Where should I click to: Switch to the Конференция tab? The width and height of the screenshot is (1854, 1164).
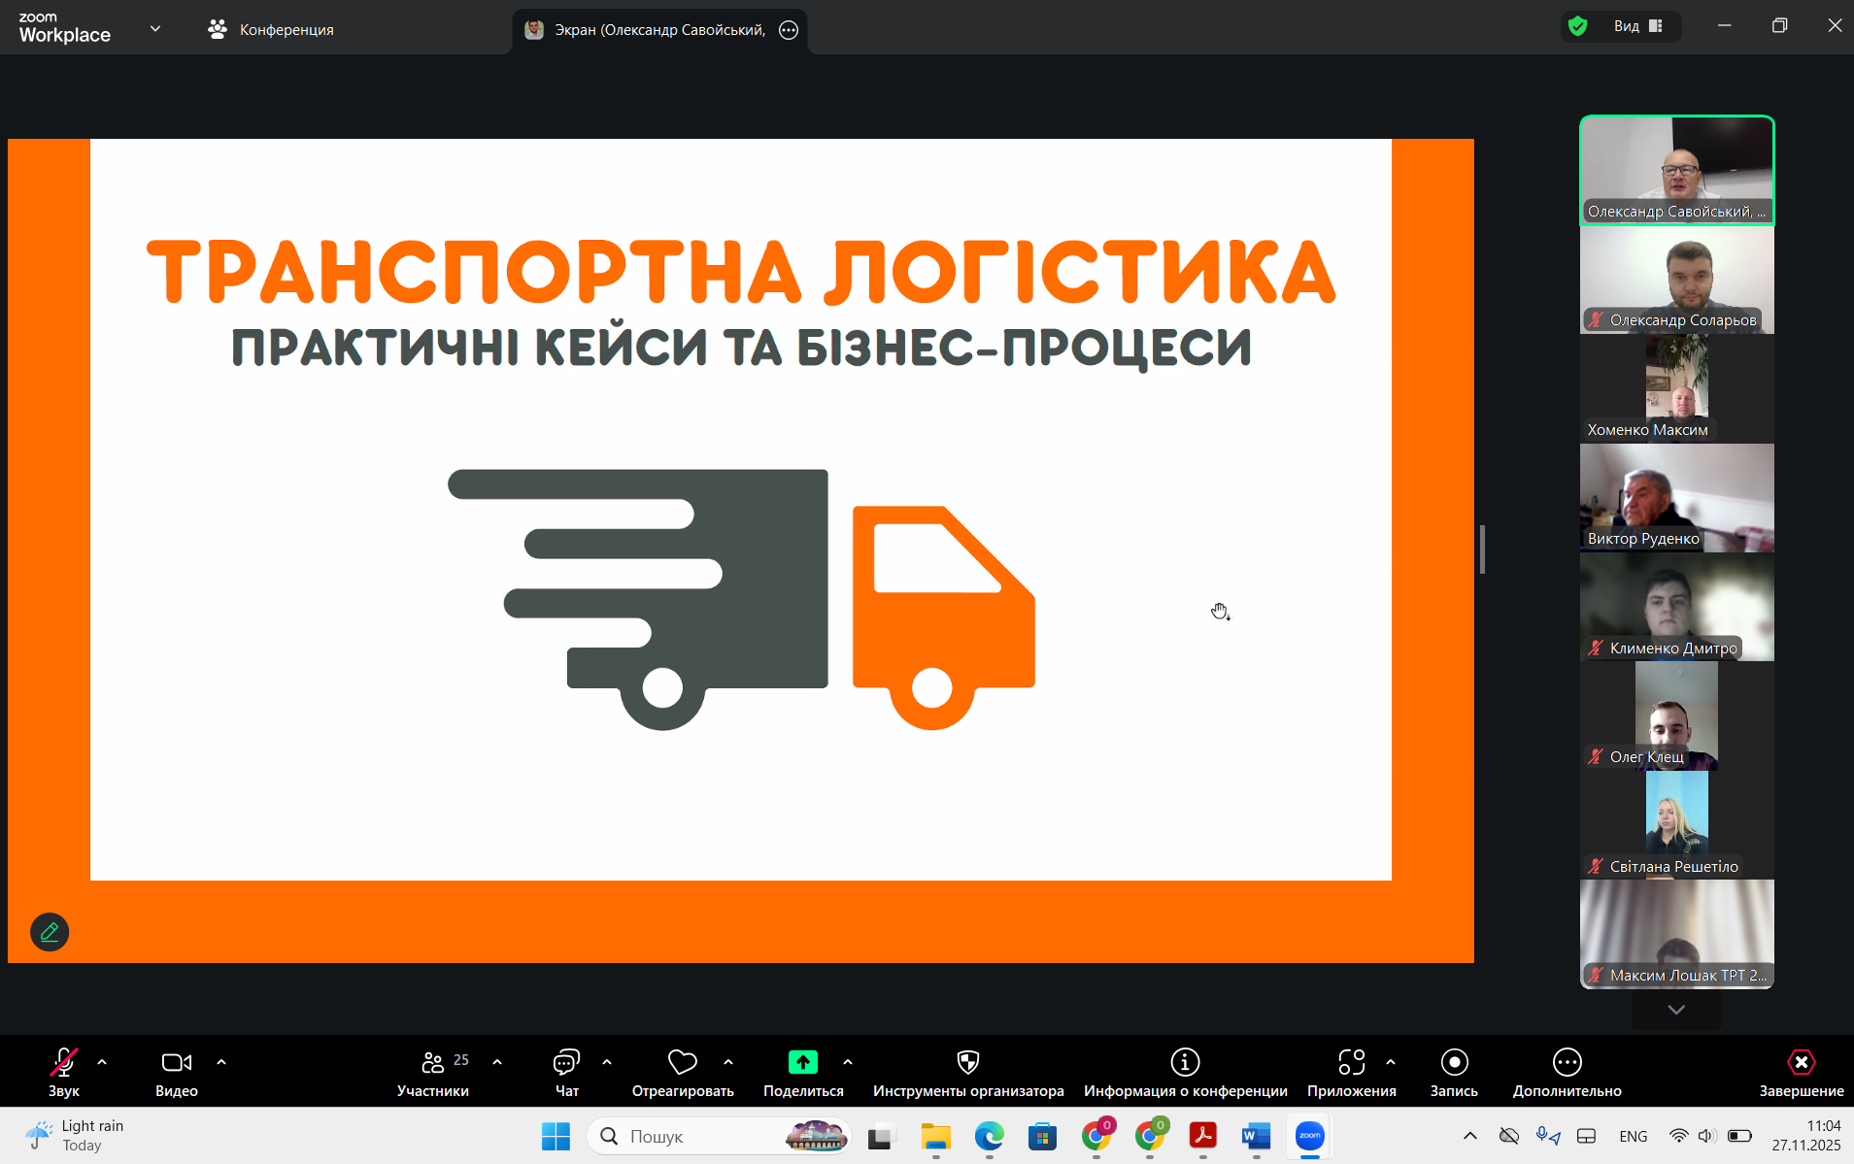[271, 30]
